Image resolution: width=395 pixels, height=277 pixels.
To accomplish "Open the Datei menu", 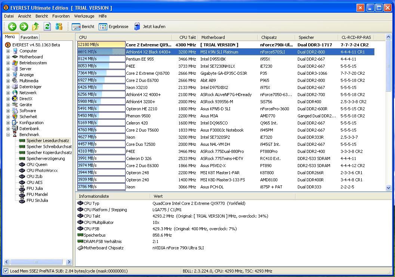I will point(9,16).
